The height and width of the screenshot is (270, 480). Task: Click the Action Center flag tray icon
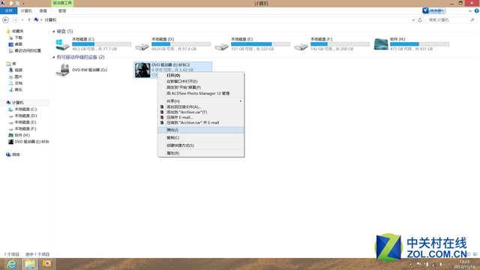[x=418, y=264]
